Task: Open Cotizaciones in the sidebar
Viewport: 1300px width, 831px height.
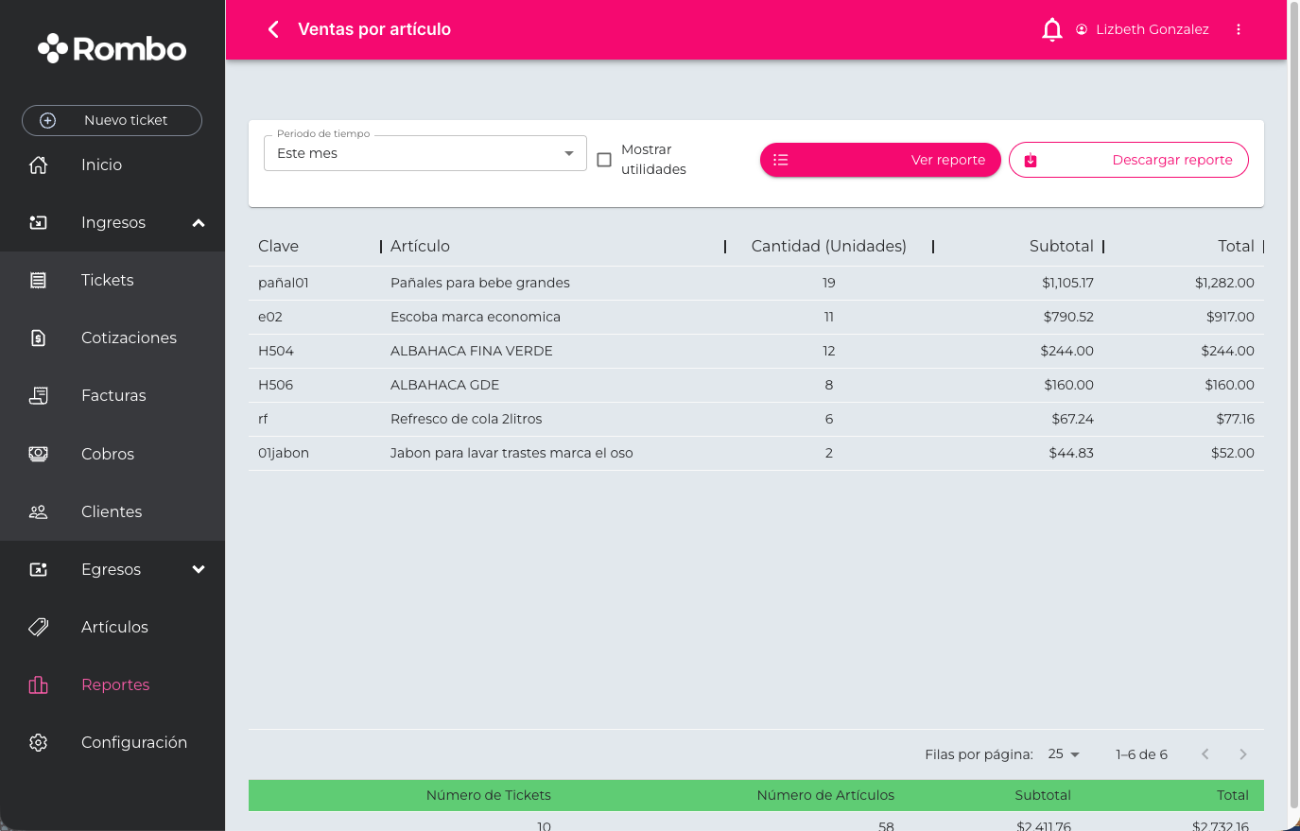Action: click(129, 338)
